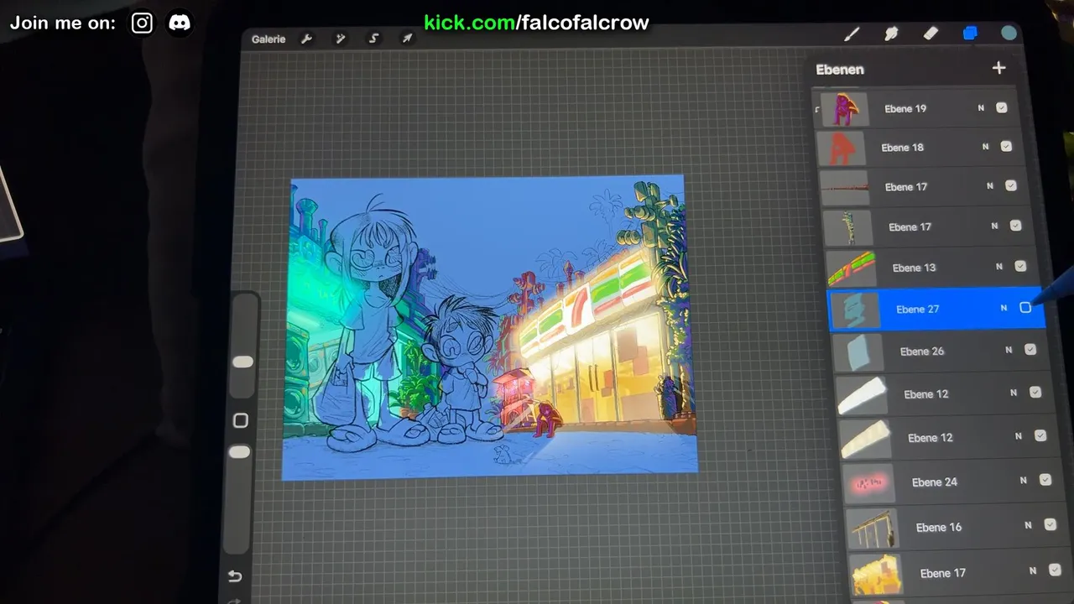Add a new layer with plus button
The image size is (1074, 604).
(x=998, y=68)
